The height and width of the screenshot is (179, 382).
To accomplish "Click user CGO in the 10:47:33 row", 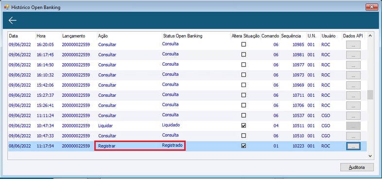I will coord(326,136).
